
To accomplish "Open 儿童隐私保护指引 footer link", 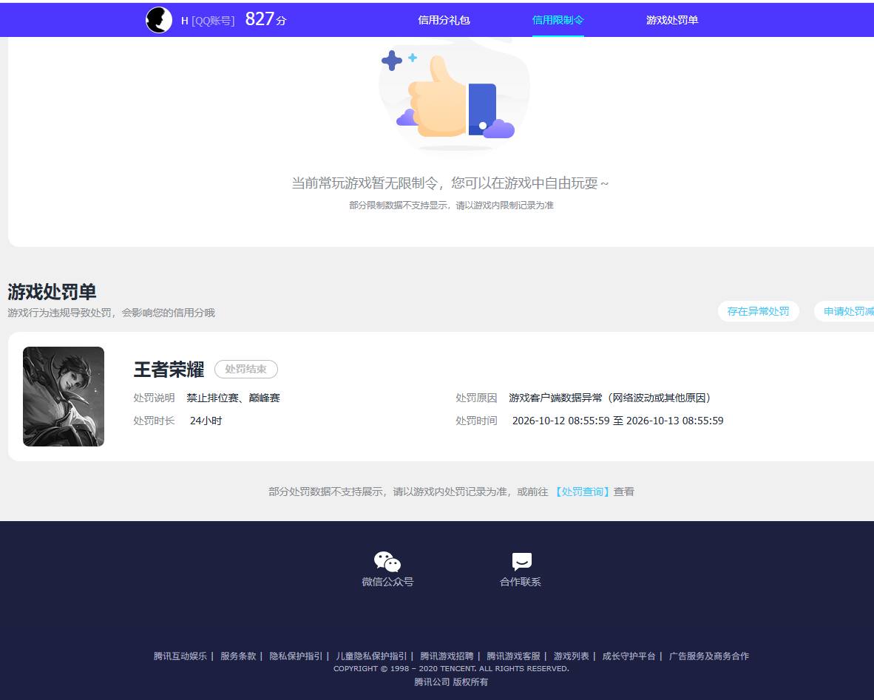I will [371, 656].
